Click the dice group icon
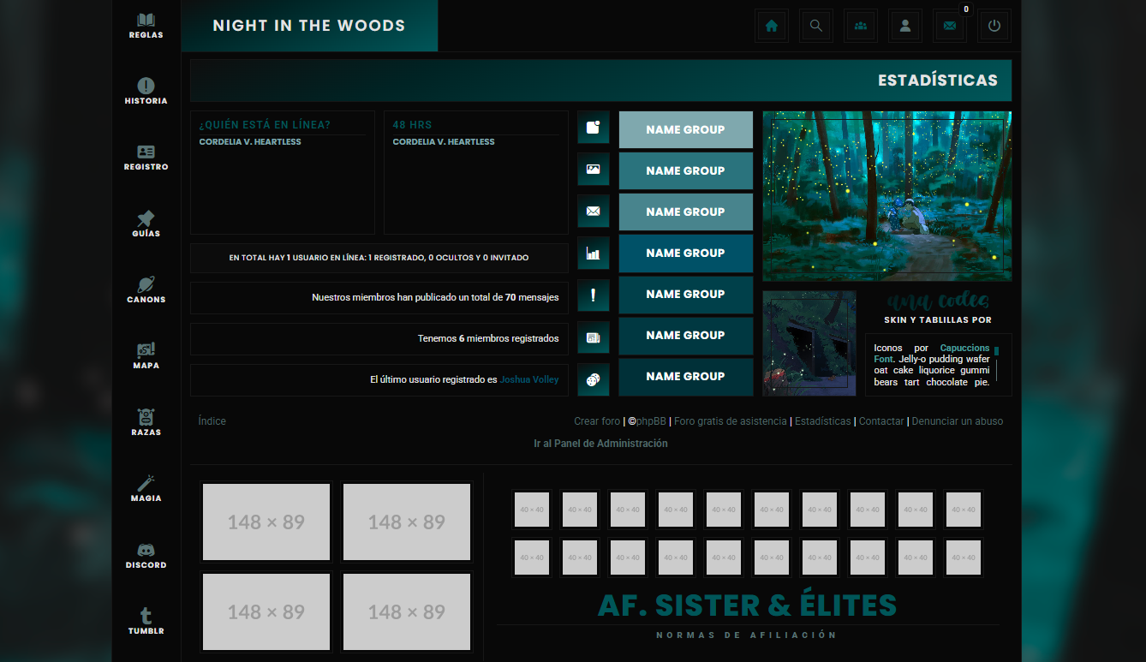 [594, 379]
